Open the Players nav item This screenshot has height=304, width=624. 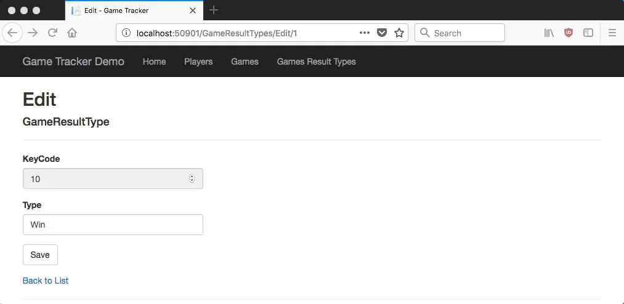[198, 62]
